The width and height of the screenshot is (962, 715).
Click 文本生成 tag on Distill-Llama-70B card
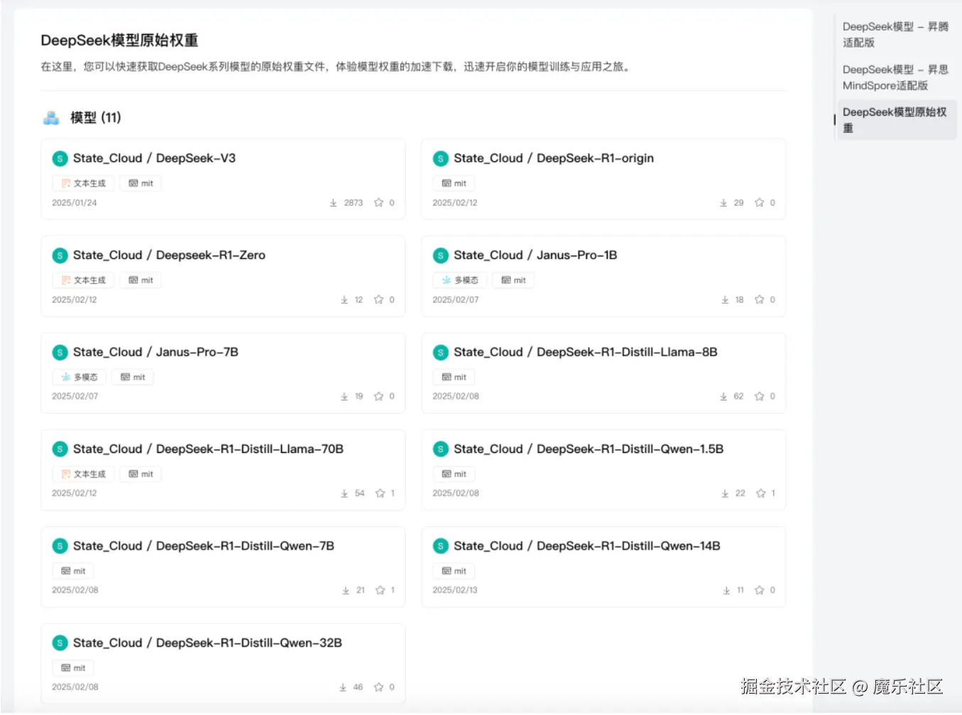click(x=83, y=474)
